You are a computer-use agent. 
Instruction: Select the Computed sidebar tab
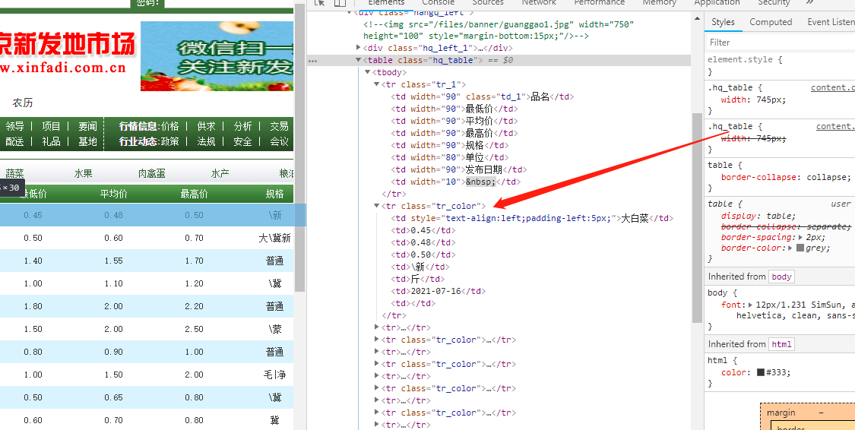(771, 22)
